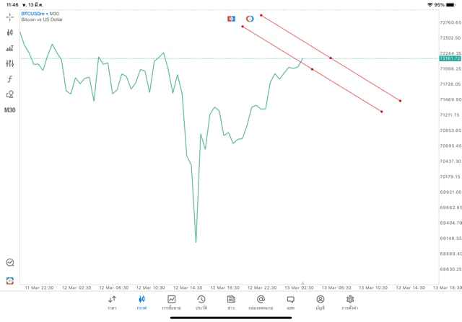Open chart settings sliders icon
This screenshot has height=322, width=462.
click(x=9, y=63)
